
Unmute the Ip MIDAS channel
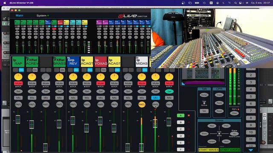click(x=142, y=83)
